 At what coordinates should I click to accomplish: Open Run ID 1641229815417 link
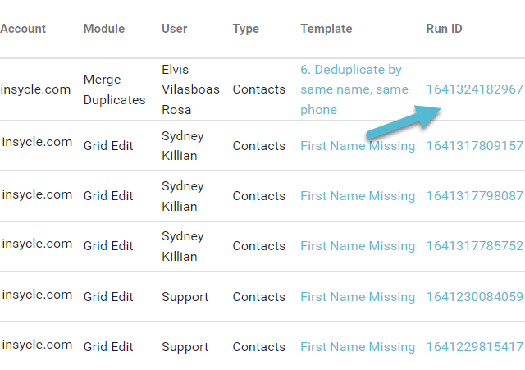tap(474, 347)
